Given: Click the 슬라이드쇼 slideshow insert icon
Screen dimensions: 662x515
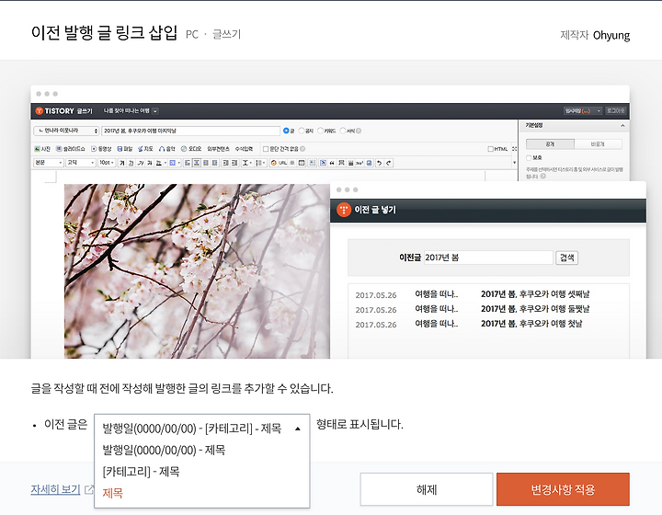Looking at the screenshot, I should pyautogui.click(x=59, y=149).
